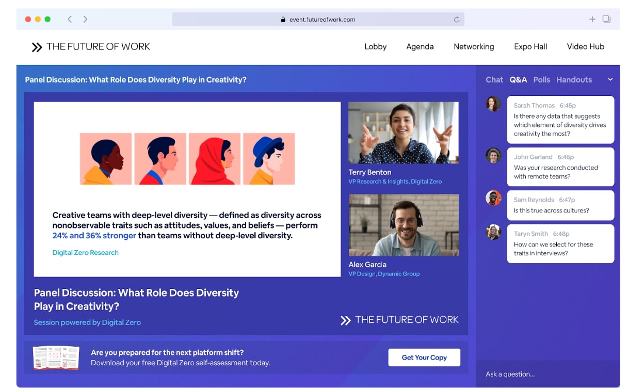Click Sarah Thomas's avatar in the Q&A
The height and width of the screenshot is (392, 628).
[x=493, y=104]
